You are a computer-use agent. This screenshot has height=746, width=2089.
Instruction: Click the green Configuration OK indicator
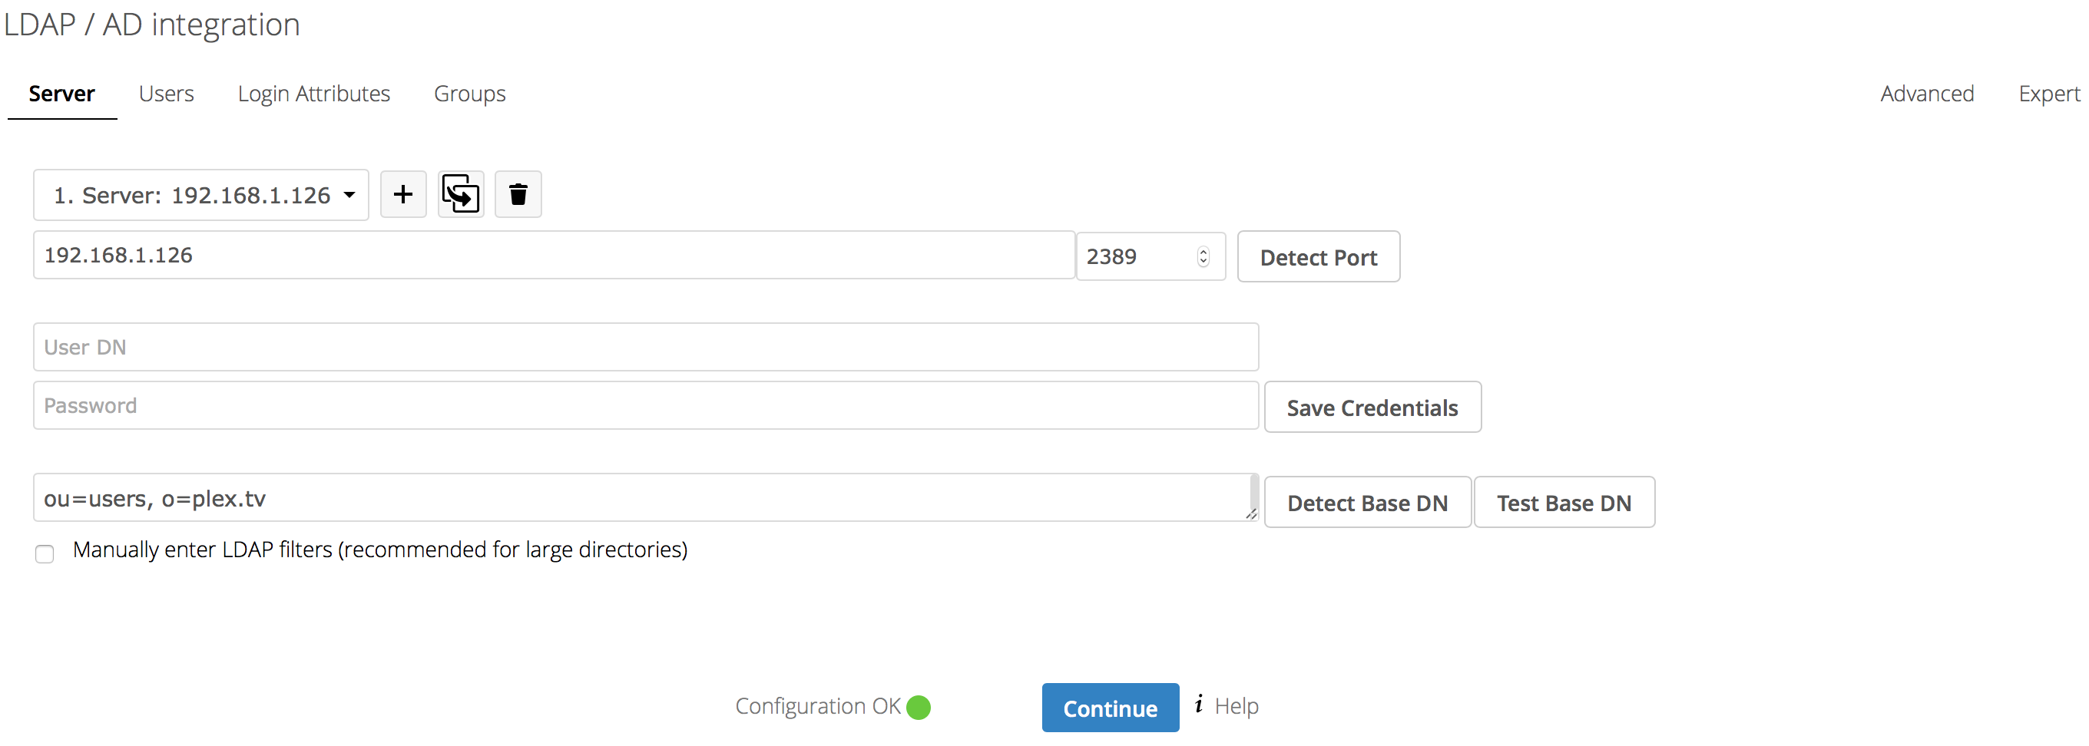(x=919, y=707)
